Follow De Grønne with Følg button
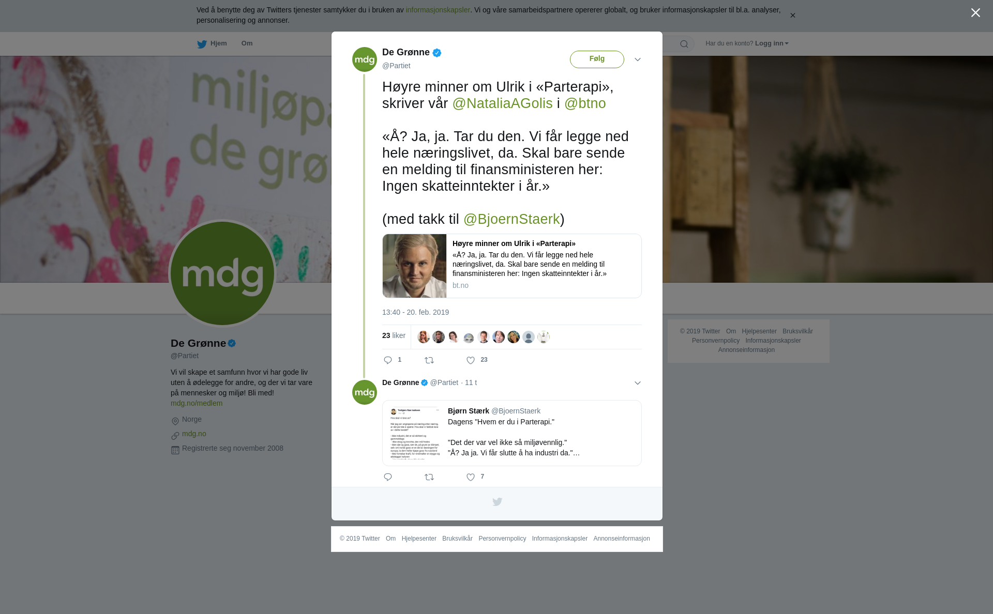Viewport: 993px width, 614px height. point(597,59)
